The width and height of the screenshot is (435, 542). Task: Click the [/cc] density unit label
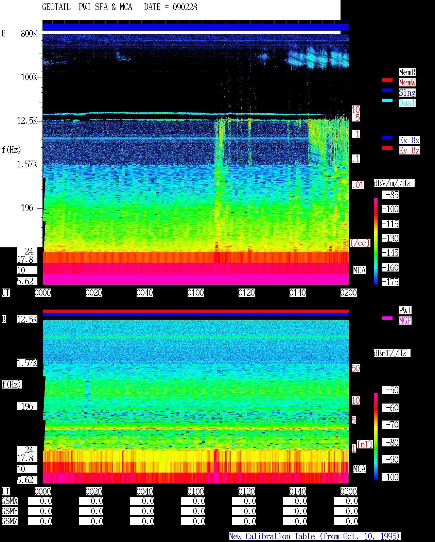click(x=360, y=243)
